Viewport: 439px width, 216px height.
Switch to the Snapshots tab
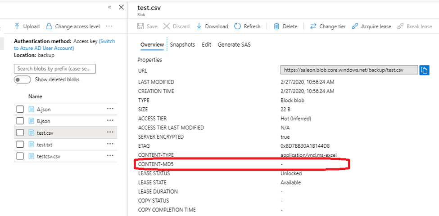pos(182,44)
